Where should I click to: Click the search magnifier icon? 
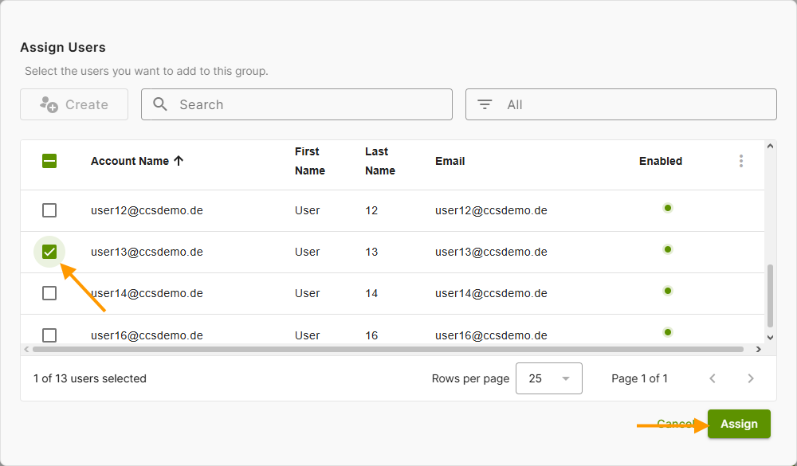(x=159, y=104)
